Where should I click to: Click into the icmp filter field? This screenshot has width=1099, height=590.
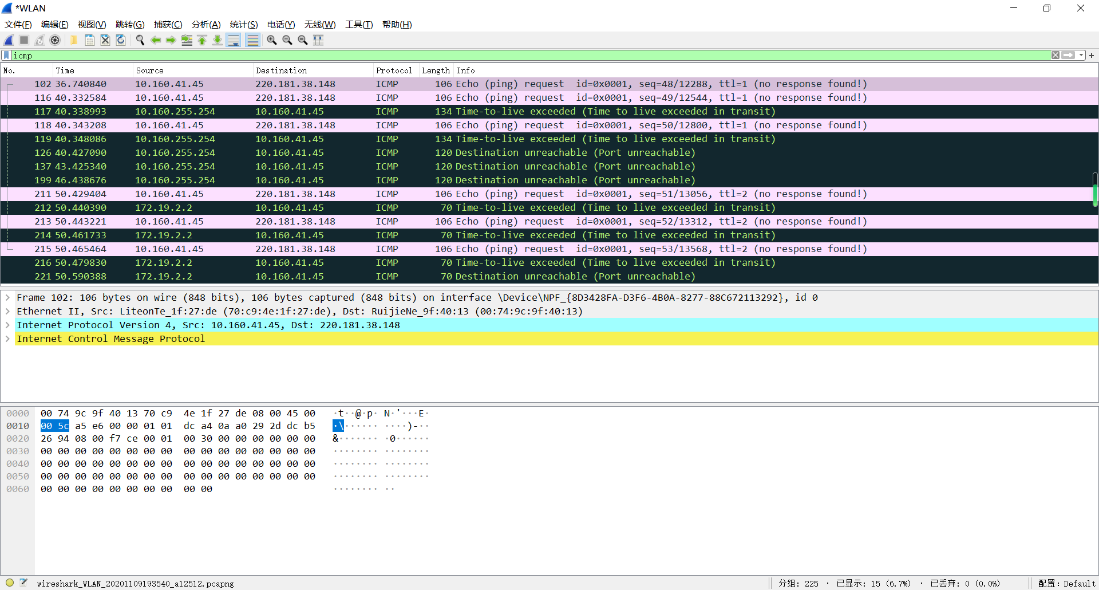pos(531,56)
